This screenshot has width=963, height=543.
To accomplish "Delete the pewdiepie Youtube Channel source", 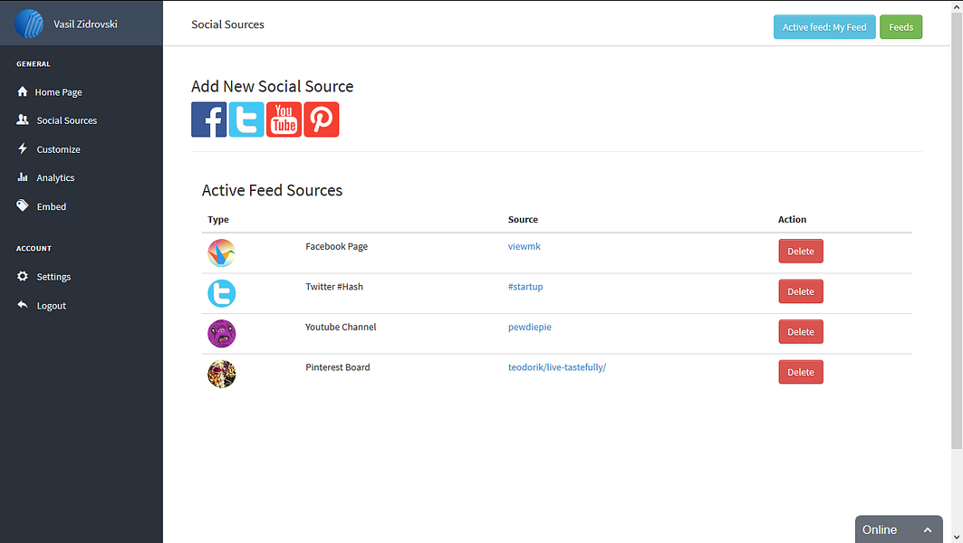I will [801, 332].
